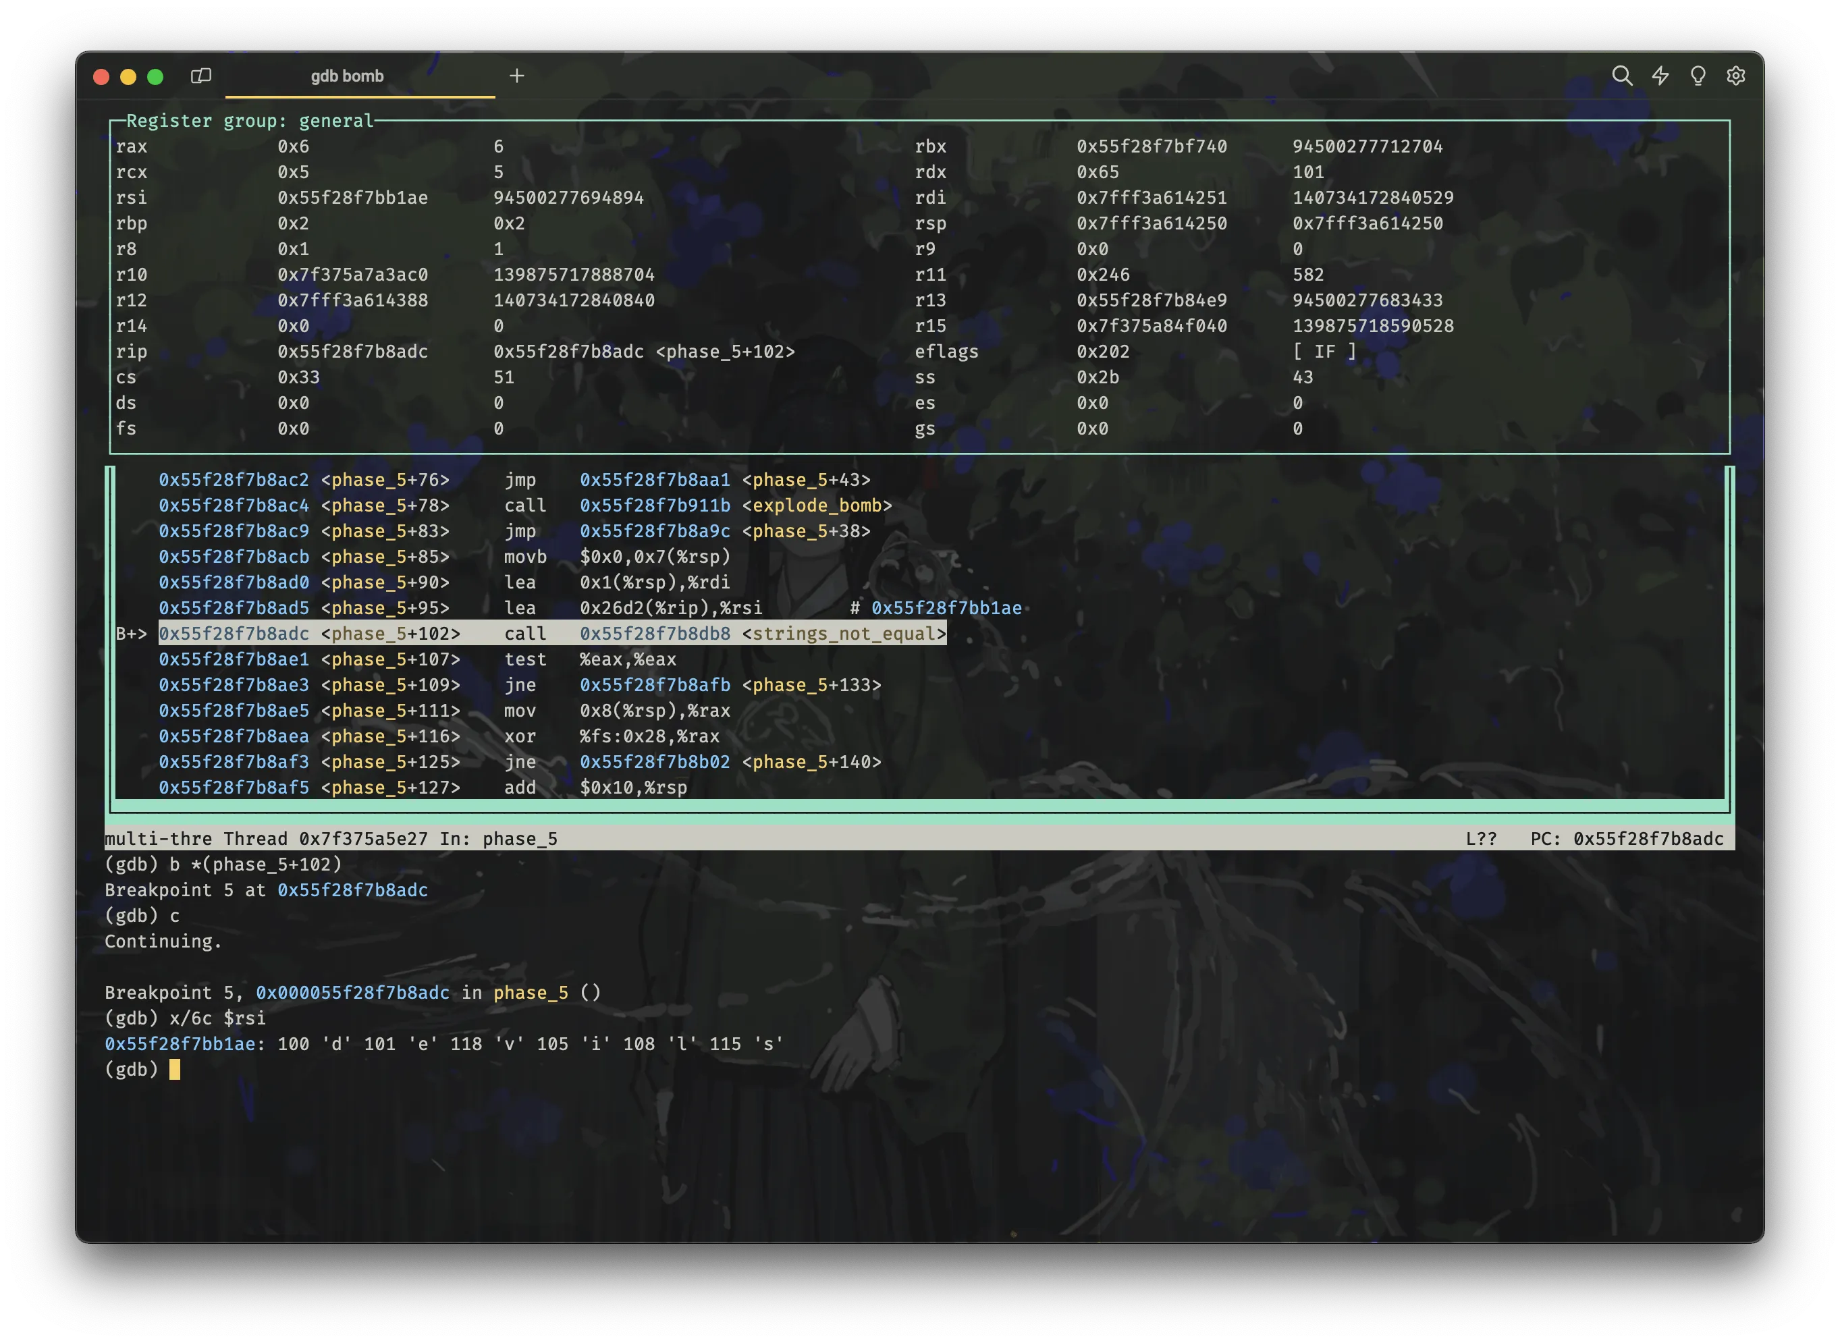Click the xor %fs:0x28,%rax instruction

[x=612, y=736]
